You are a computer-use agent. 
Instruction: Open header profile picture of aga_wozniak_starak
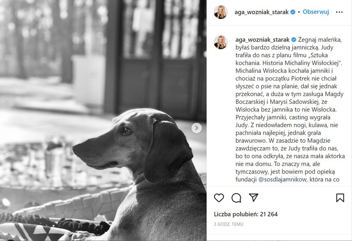tap(221, 12)
